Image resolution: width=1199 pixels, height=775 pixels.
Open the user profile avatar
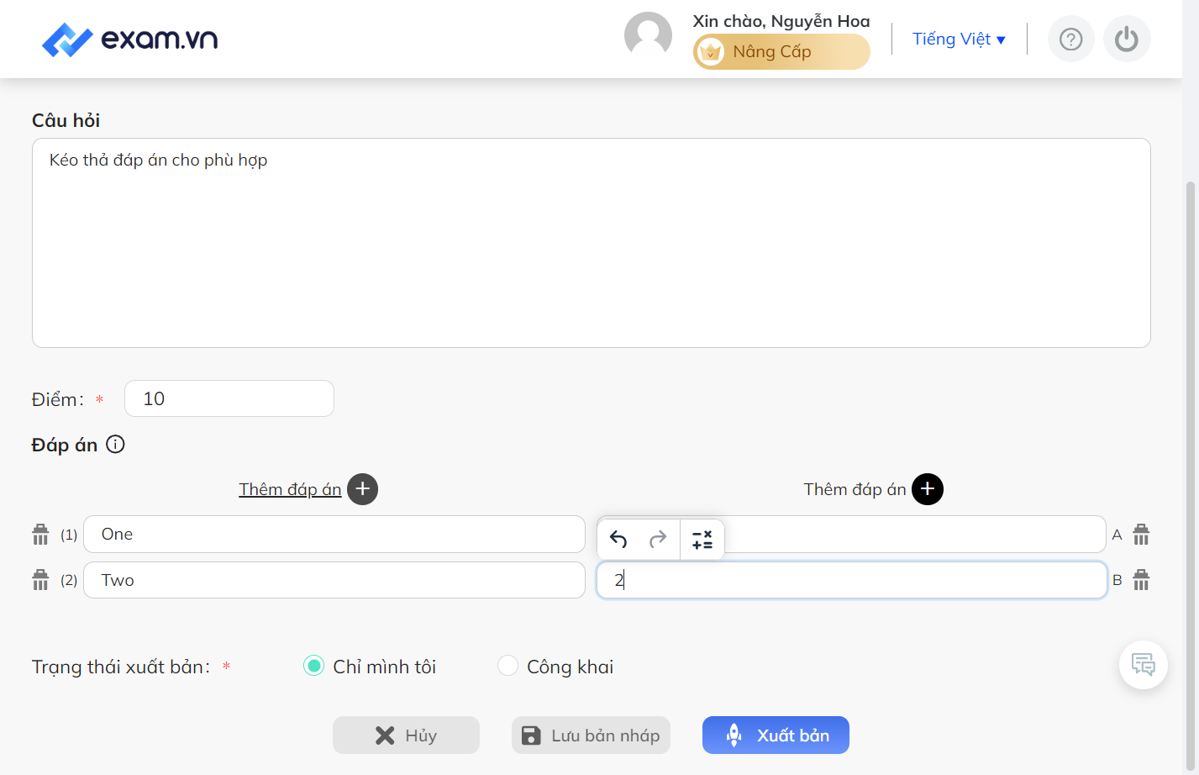[648, 35]
